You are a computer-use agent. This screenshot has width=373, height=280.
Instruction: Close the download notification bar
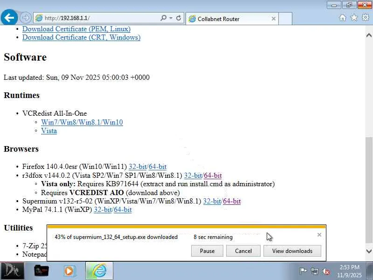click(x=319, y=235)
